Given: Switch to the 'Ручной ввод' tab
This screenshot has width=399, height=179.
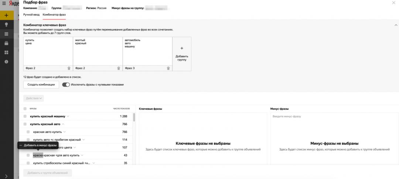Looking at the screenshot, I should click(31, 14).
